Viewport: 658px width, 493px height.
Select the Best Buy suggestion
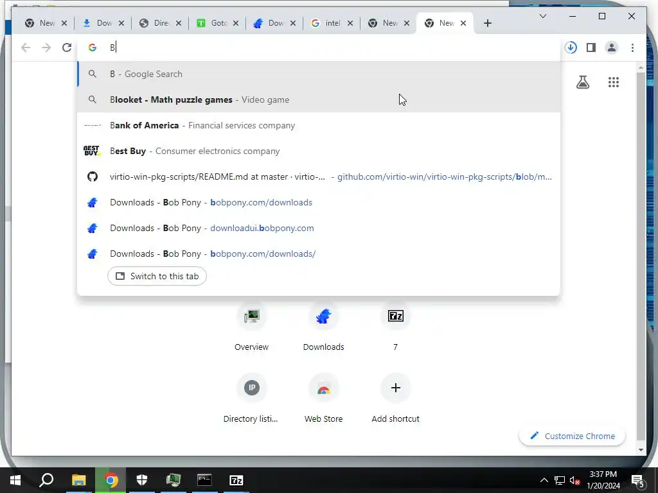pos(319,151)
